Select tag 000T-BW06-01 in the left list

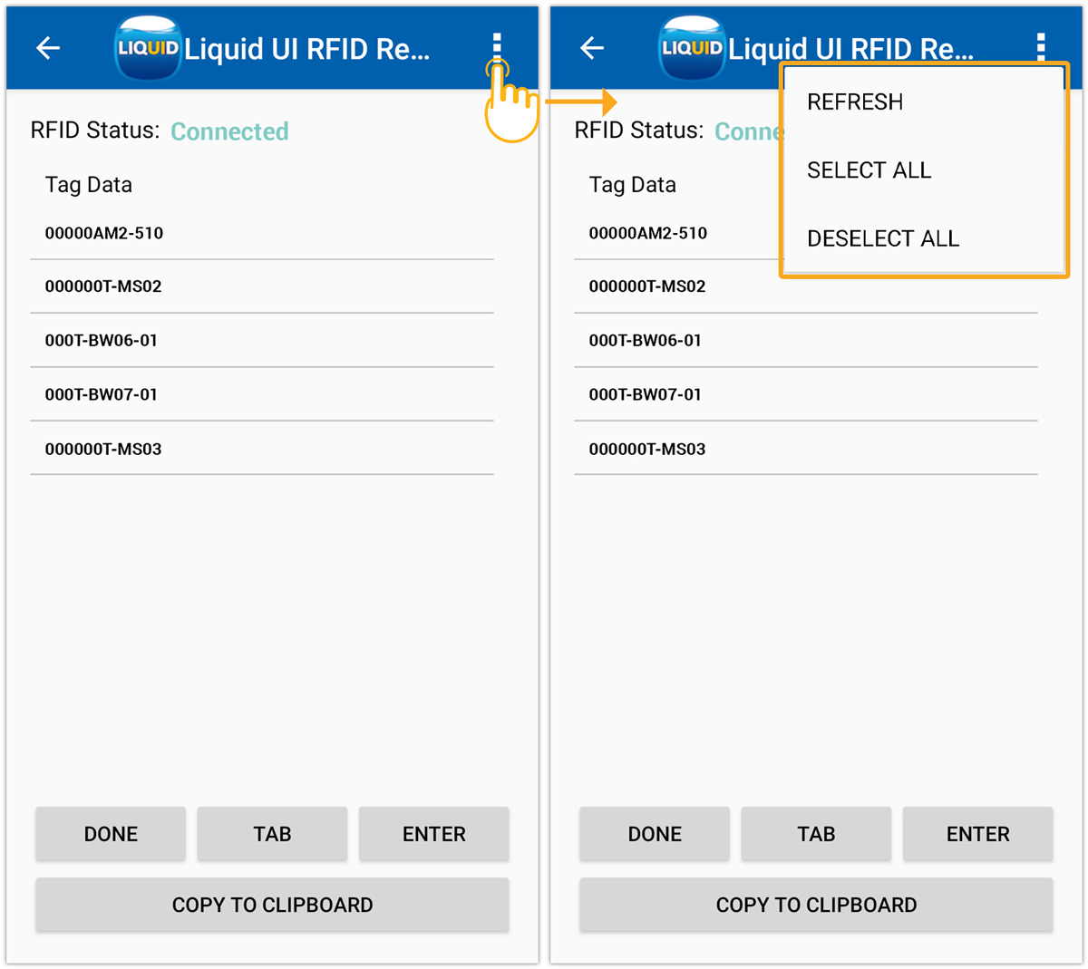tap(100, 340)
